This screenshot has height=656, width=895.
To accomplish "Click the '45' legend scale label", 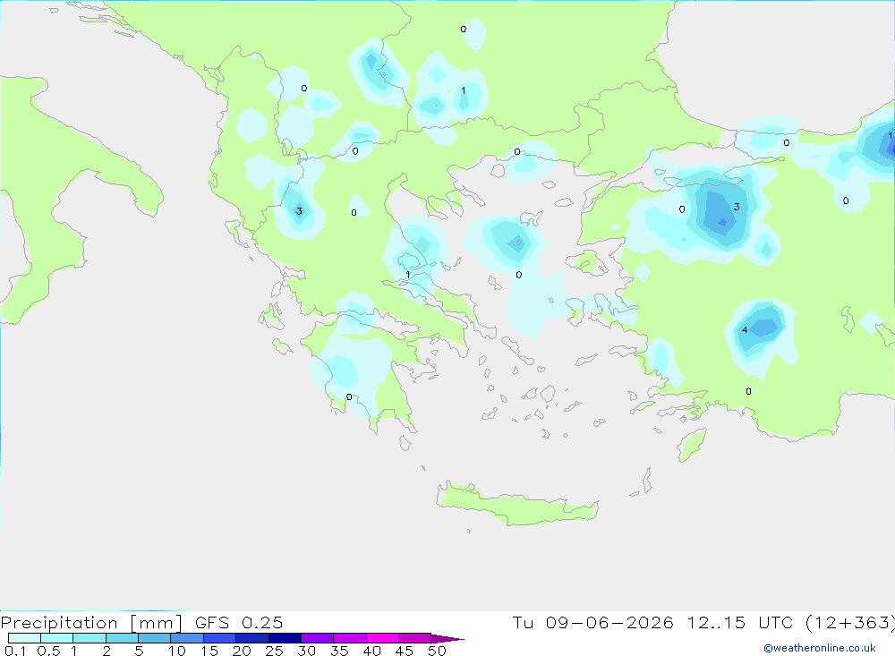I will 405,651.
